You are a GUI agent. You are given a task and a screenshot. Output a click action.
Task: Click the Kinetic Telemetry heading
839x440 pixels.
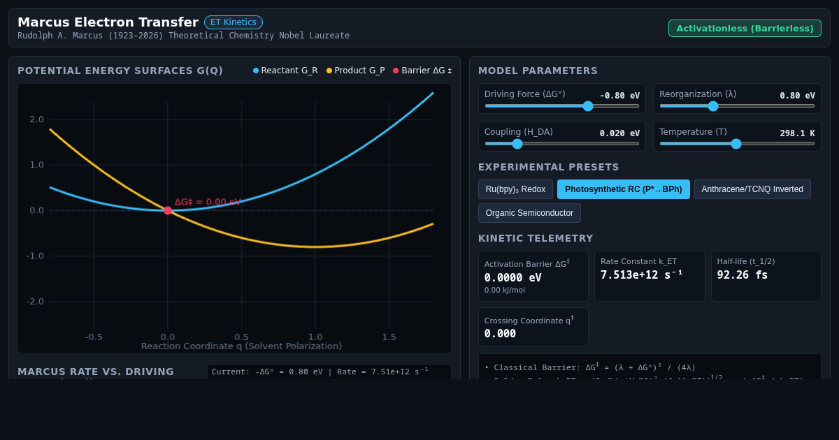(x=536, y=238)
